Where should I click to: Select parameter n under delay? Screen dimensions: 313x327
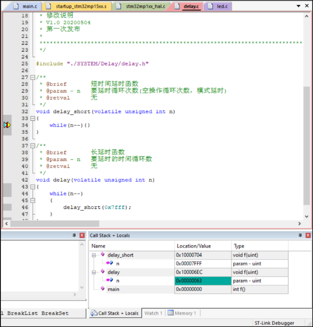pos(189,281)
